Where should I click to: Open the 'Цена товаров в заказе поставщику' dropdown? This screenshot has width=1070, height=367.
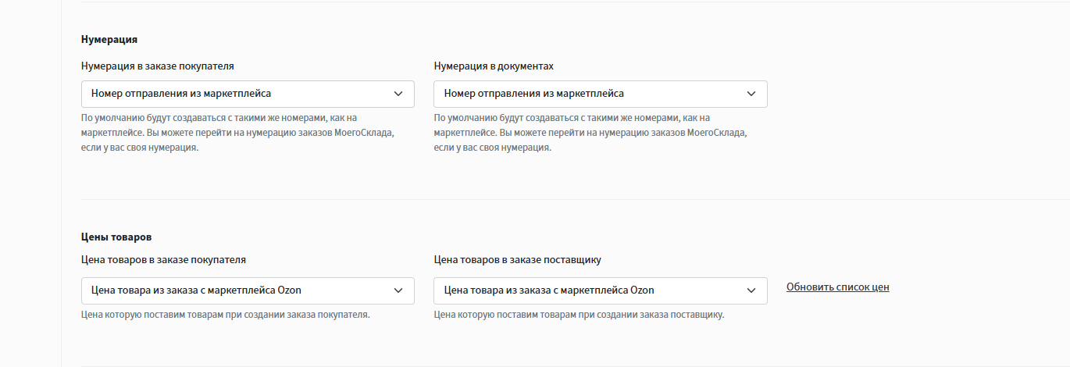(x=601, y=290)
